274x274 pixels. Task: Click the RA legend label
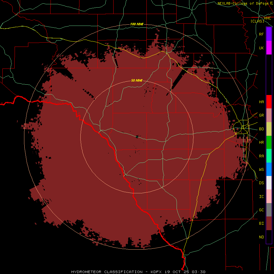(261, 156)
